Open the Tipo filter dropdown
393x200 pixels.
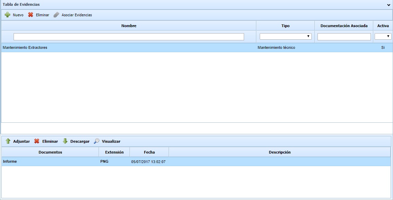[x=286, y=36]
